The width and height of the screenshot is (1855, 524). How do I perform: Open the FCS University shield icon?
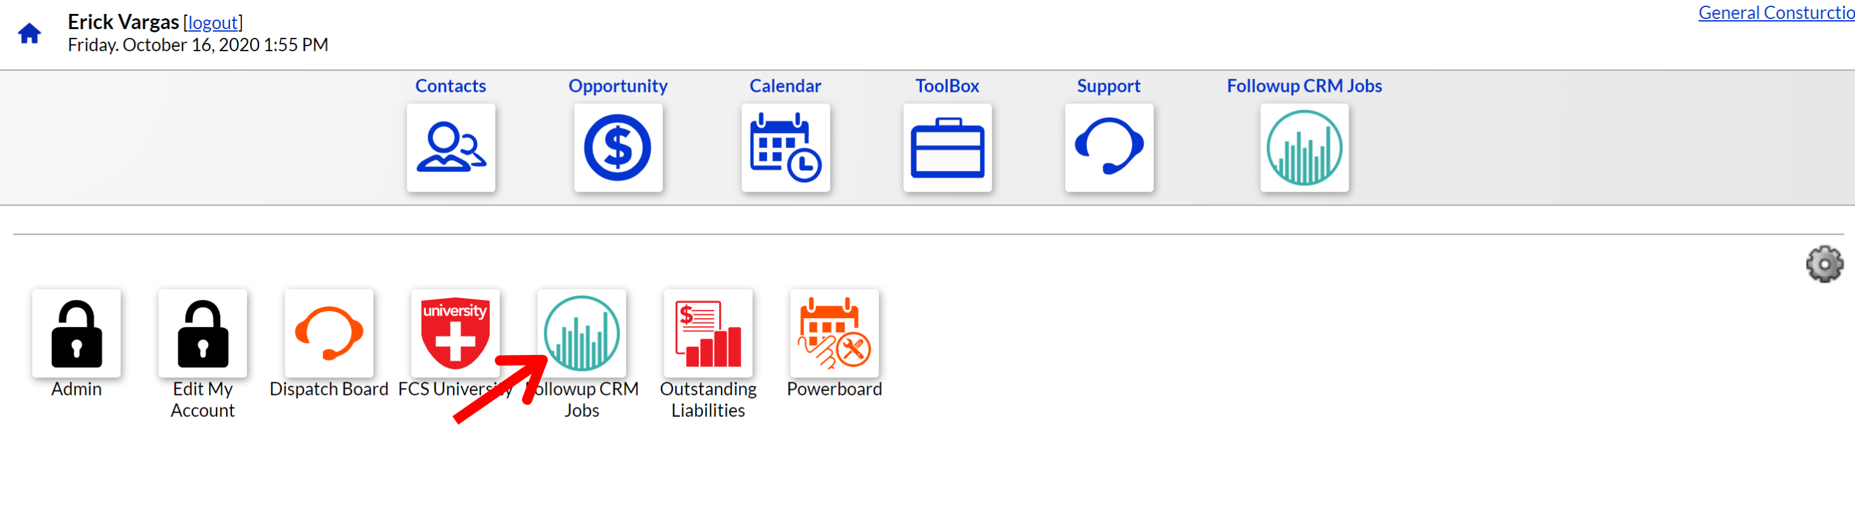tap(455, 334)
